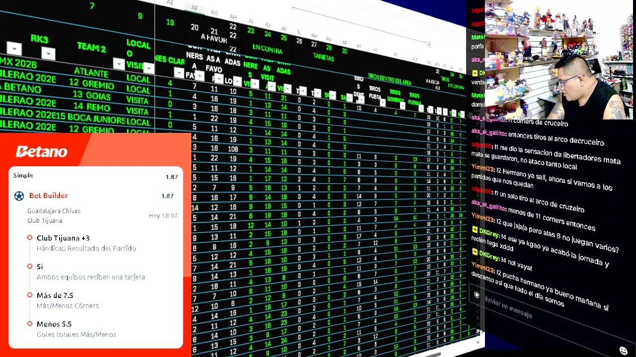Open the filter dropdown under column number 25

pyautogui.click(x=287, y=88)
